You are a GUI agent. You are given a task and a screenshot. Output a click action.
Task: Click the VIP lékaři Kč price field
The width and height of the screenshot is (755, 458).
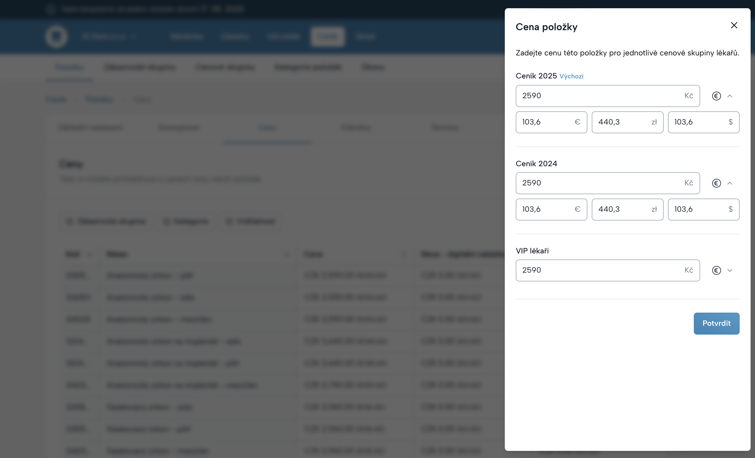608,270
